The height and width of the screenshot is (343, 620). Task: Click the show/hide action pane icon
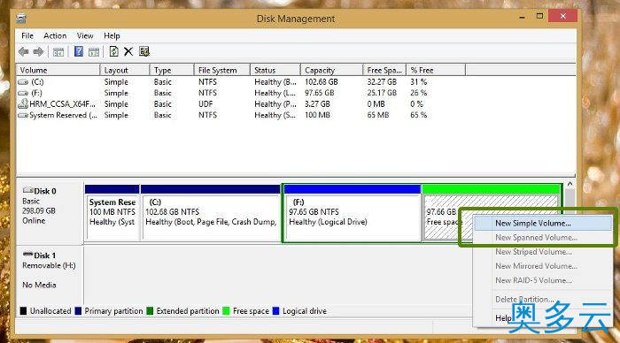[x=94, y=51]
